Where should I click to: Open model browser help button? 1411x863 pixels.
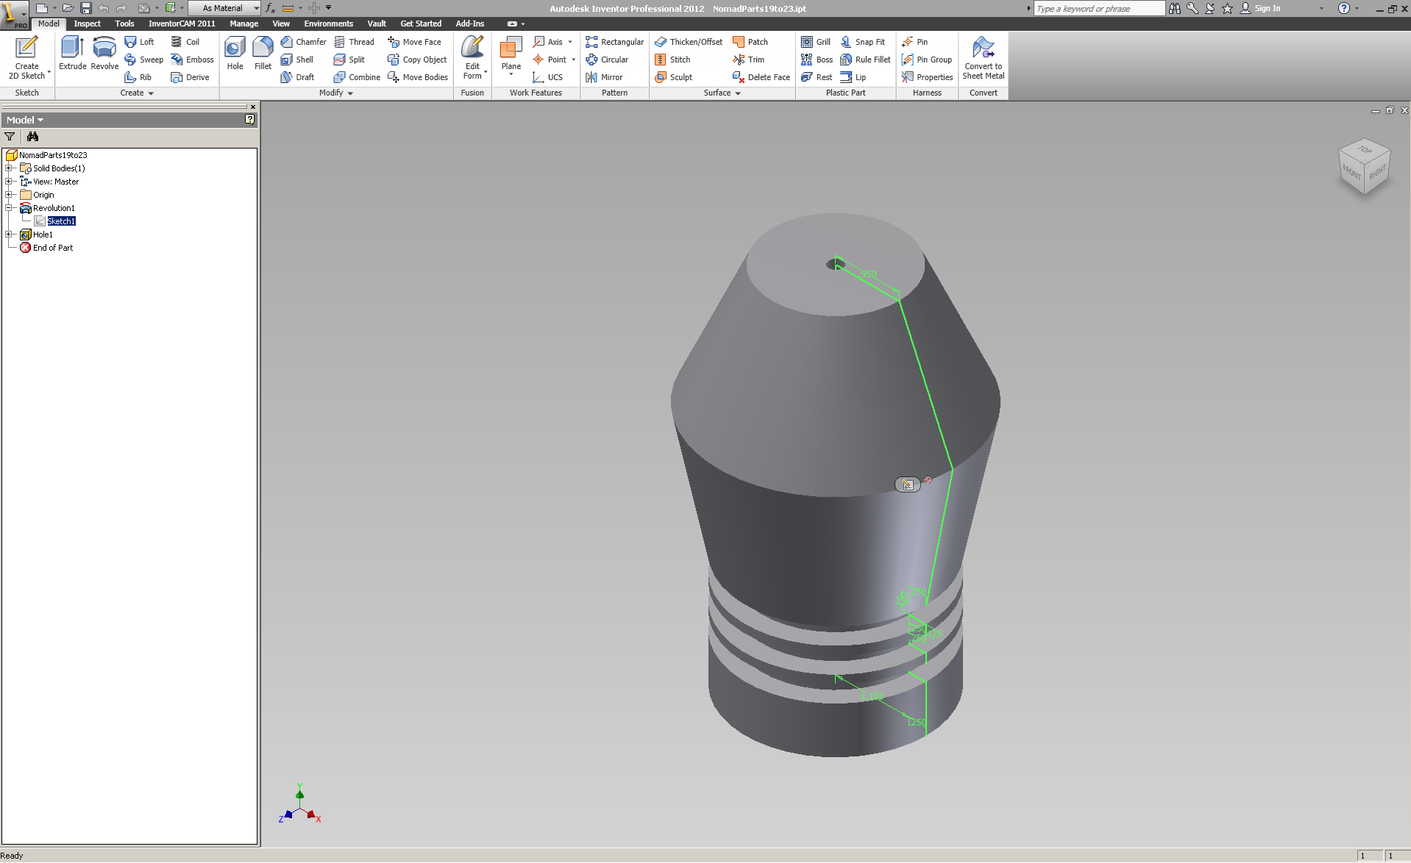tap(249, 120)
